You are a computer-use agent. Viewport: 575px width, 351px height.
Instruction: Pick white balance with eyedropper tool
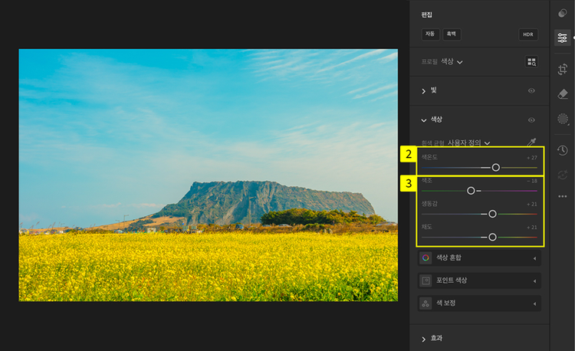pos(531,142)
